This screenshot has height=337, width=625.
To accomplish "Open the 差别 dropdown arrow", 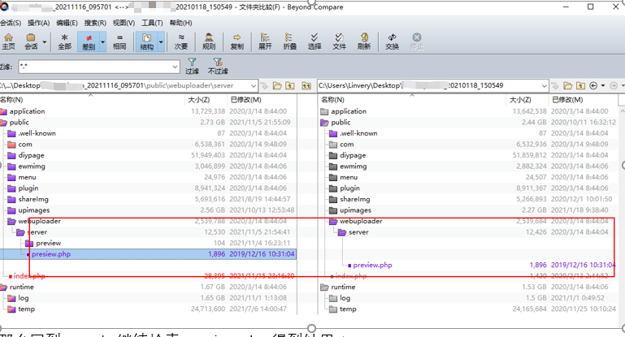I will coord(103,42).
